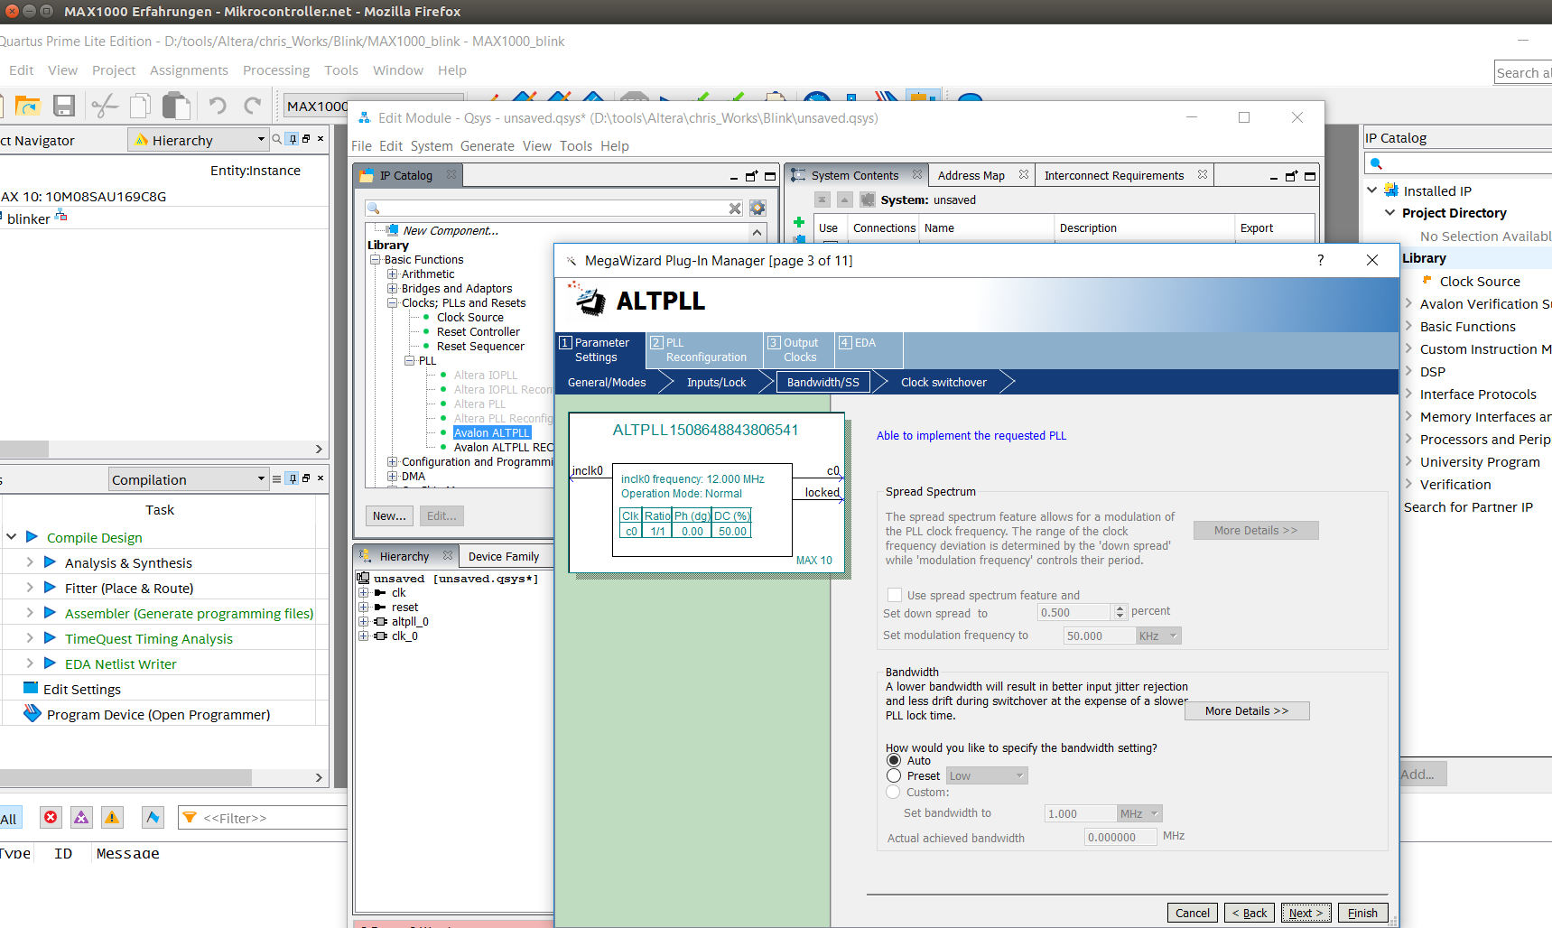Click the yellow warning filter icon
The width and height of the screenshot is (1552, 928).
pos(112,818)
